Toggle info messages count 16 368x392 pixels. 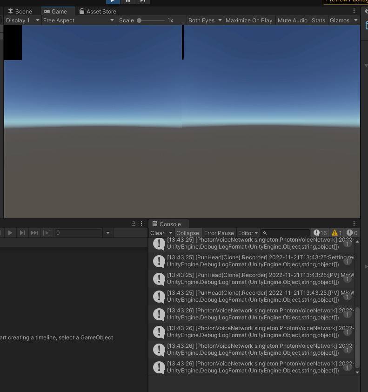click(320, 233)
